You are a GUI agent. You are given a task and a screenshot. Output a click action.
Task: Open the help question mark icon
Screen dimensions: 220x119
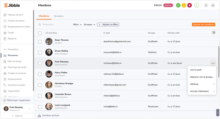click(x=206, y=5)
